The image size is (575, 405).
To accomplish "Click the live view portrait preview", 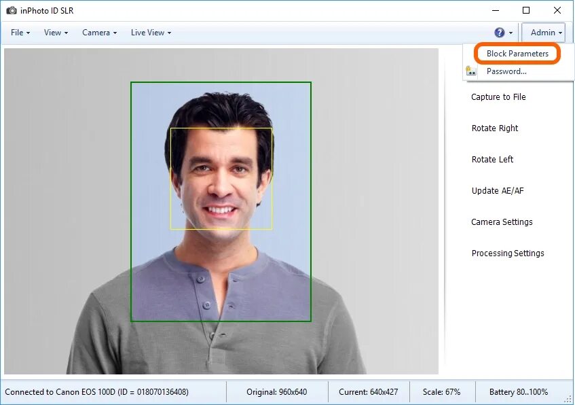I will (221, 211).
